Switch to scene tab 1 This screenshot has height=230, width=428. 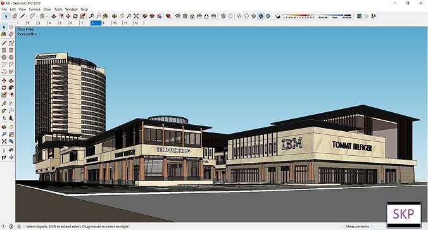tap(21, 23)
